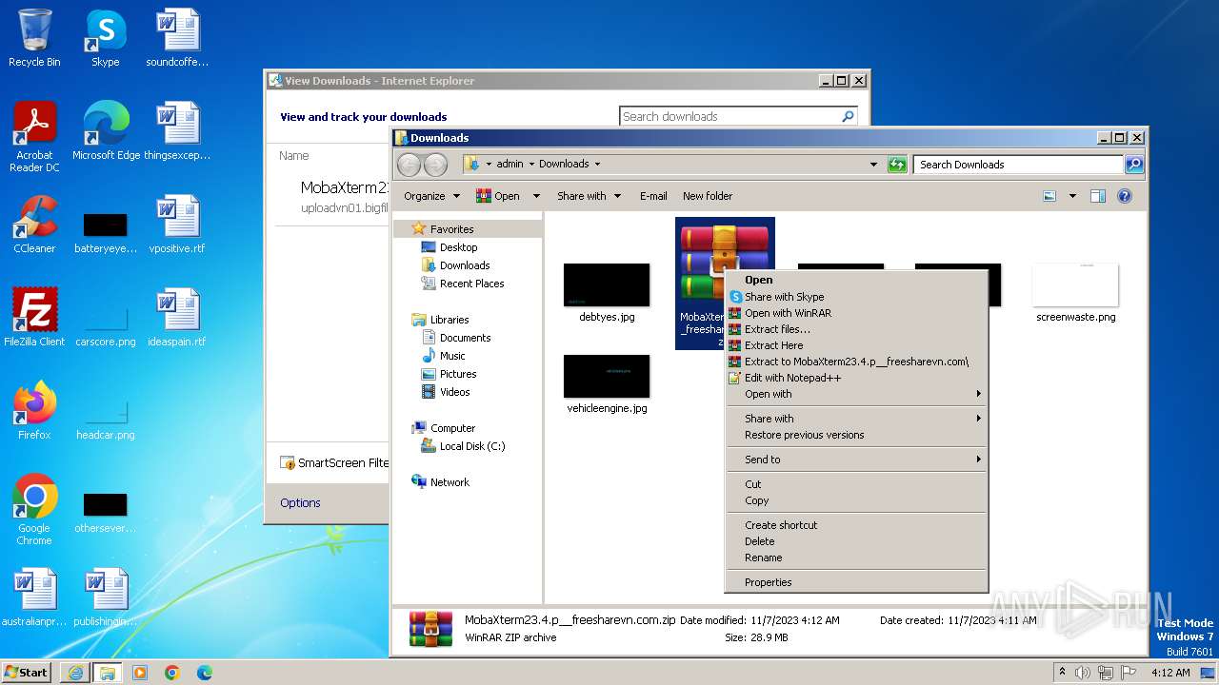Select ideaspain.rtf desktop file
Viewport: 1219px width, 685px height.
[177, 318]
